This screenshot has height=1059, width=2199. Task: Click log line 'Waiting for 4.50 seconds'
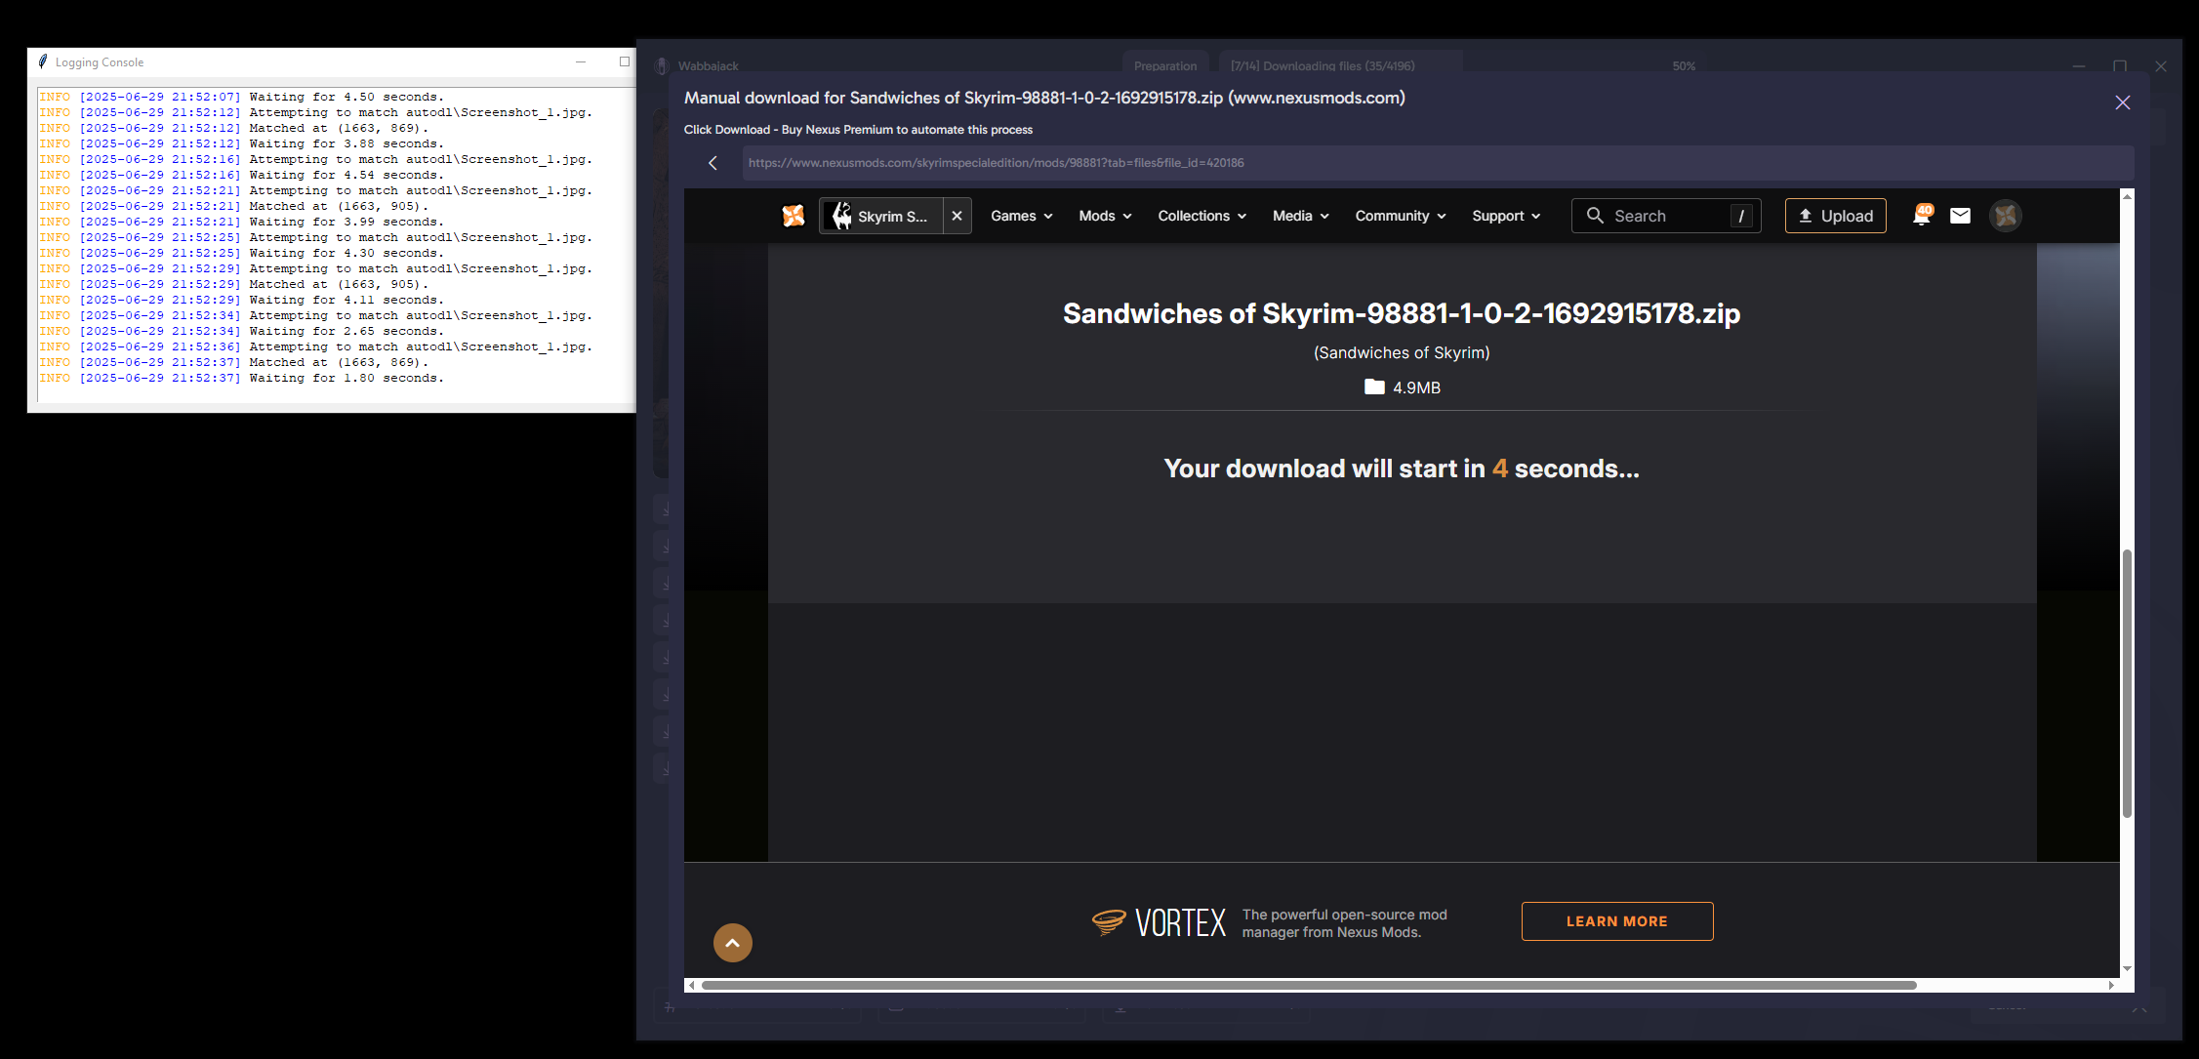(x=346, y=97)
